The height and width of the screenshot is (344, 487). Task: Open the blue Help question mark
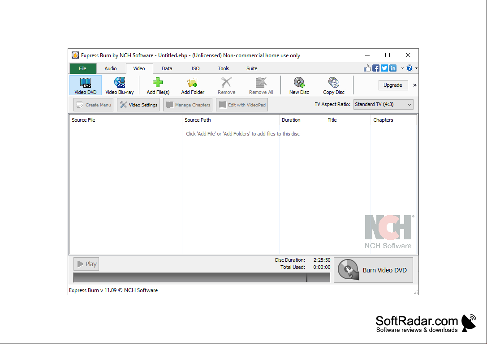point(409,68)
